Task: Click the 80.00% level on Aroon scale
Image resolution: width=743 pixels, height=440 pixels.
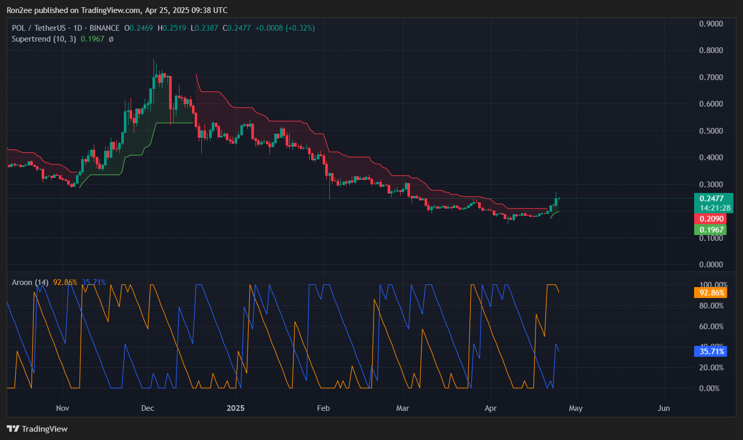Action: click(x=711, y=306)
